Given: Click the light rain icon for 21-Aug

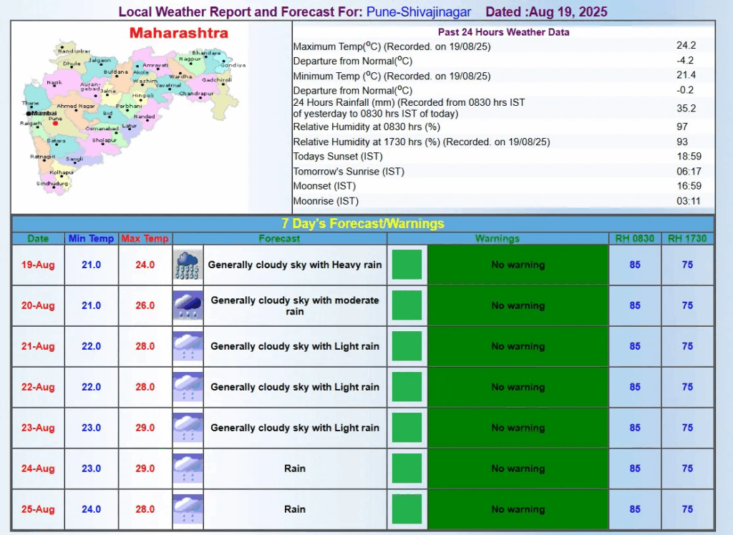Looking at the screenshot, I should tap(188, 346).
